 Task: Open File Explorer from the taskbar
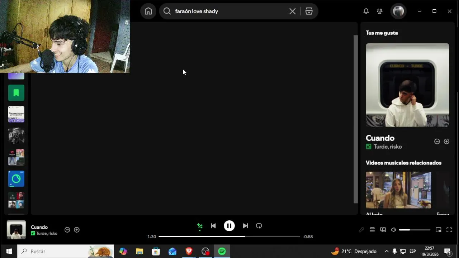[139, 251]
